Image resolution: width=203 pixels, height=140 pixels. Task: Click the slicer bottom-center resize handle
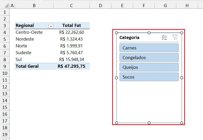pos(149,123)
